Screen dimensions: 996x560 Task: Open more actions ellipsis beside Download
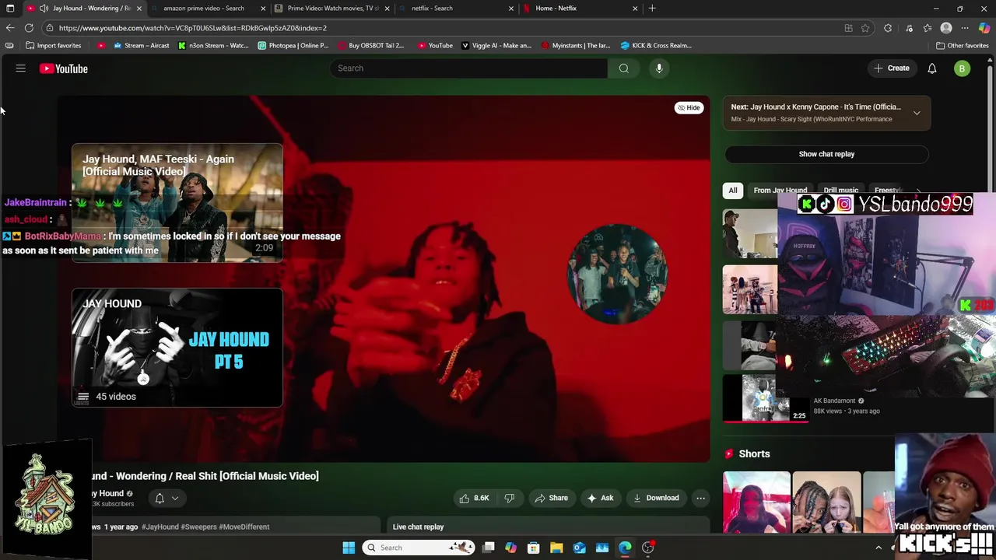point(700,498)
